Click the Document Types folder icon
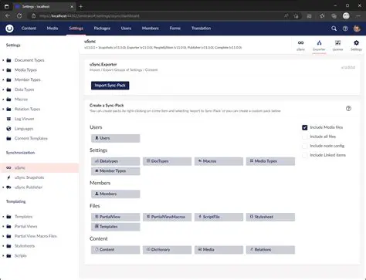 [x=8, y=60]
